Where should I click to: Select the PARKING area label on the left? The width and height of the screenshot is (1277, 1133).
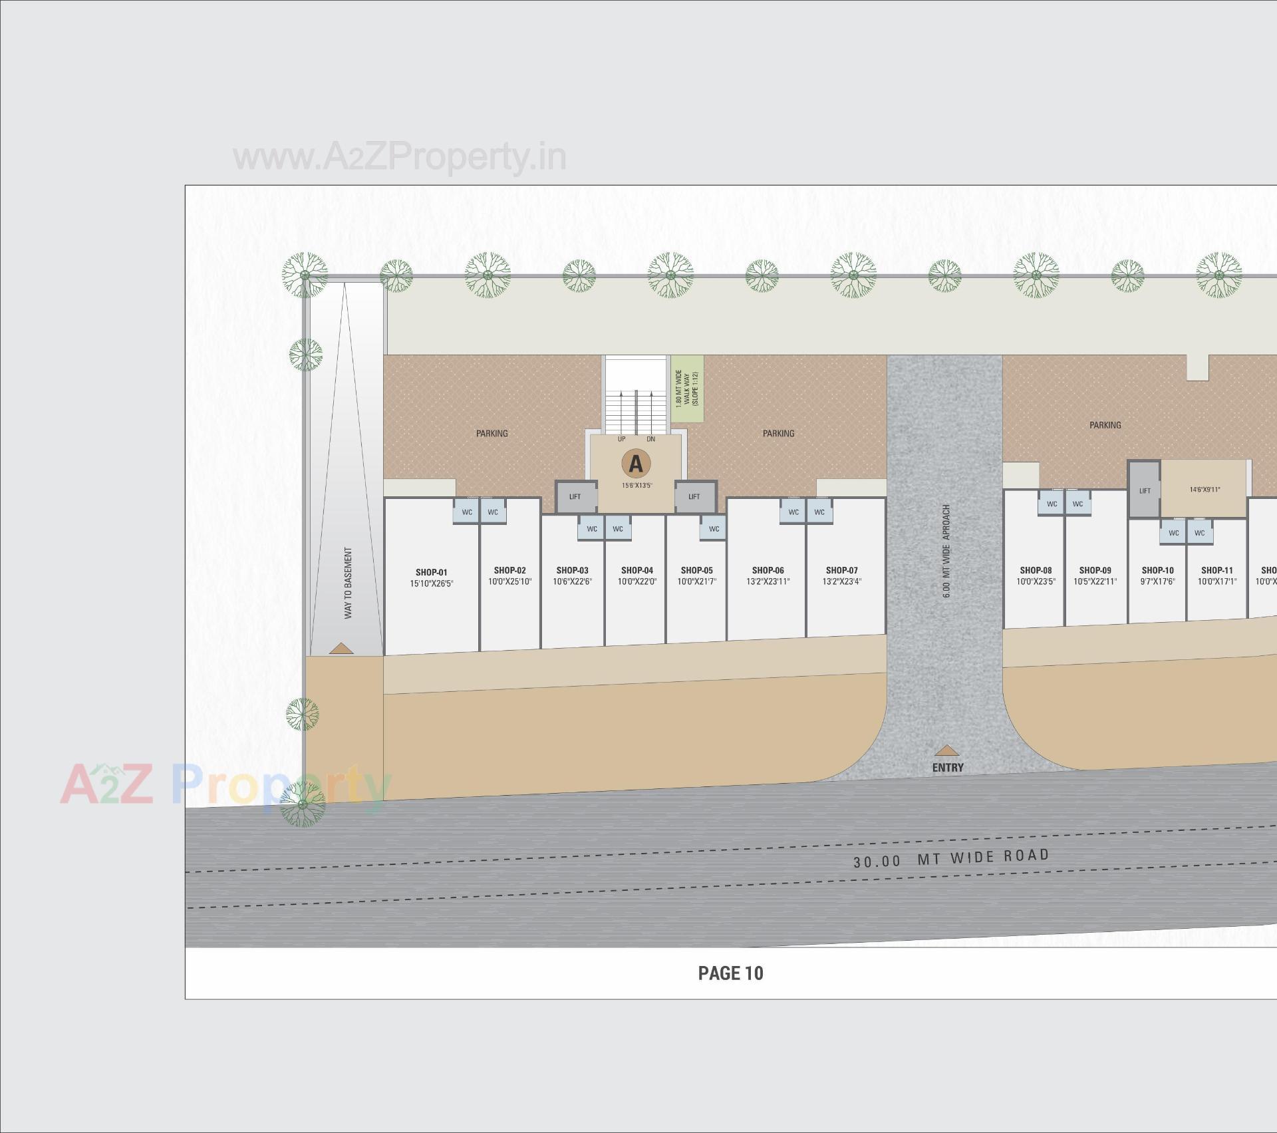[x=492, y=432]
